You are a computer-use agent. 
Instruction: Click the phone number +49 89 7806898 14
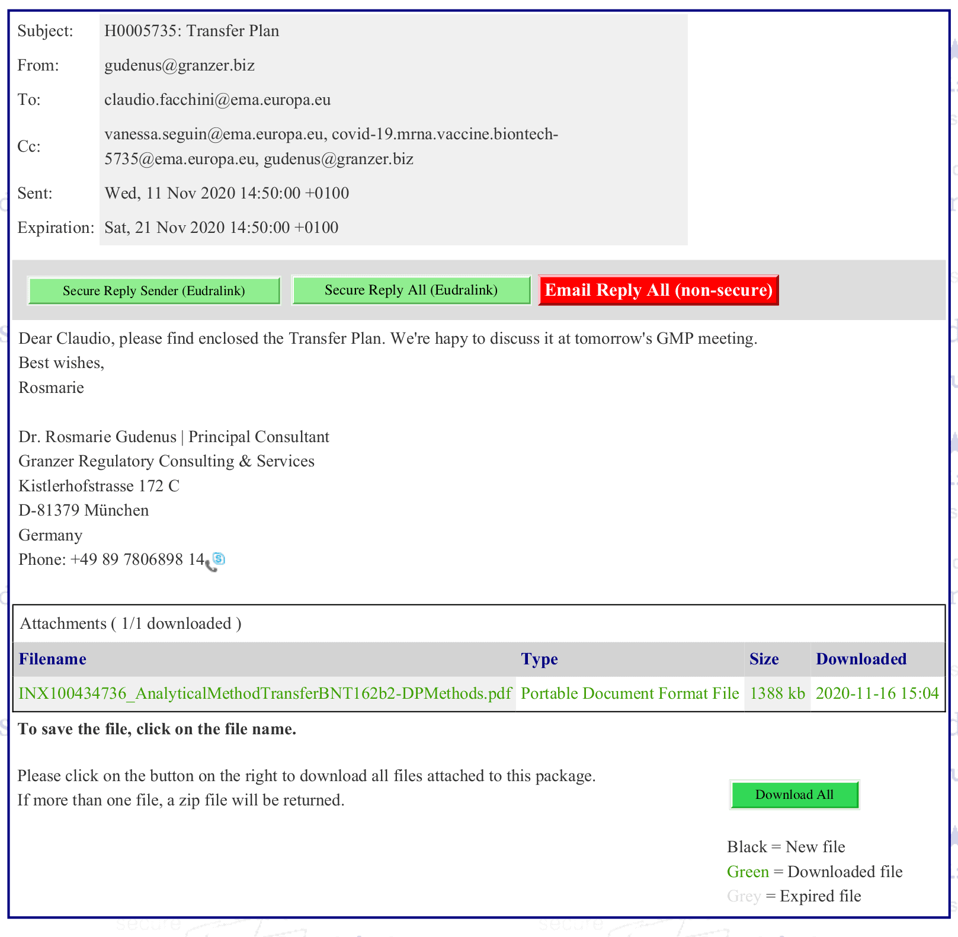(137, 559)
